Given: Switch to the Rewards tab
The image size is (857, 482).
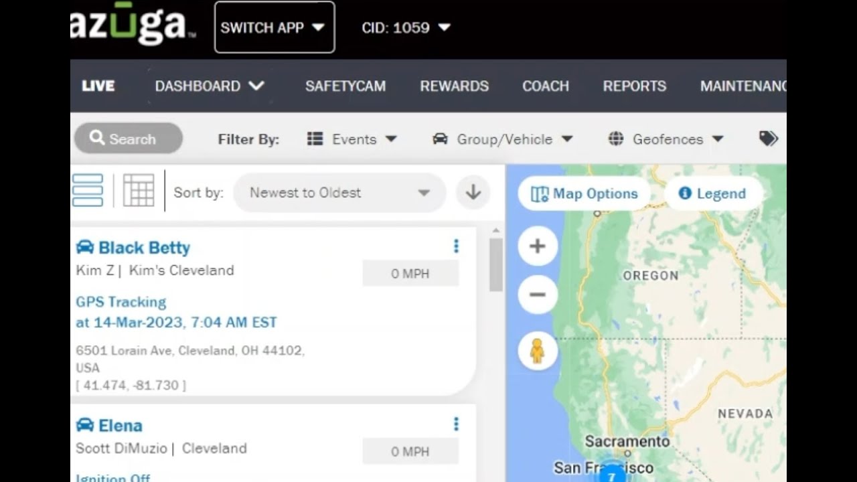Looking at the screenshot, I should pyautogui.click(x=455, y=86).
